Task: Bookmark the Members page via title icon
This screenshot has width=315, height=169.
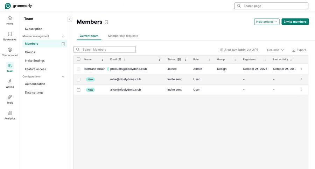Action: 106,22
